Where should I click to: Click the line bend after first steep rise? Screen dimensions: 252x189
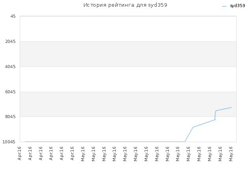tap(193, 127)
